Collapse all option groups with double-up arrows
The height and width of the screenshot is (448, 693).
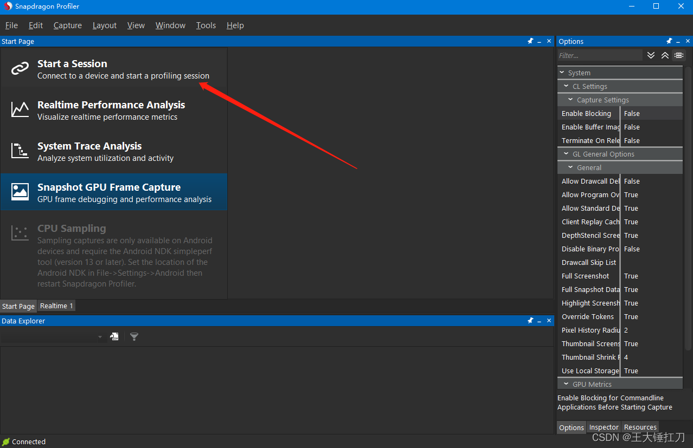tap(665, 55)
